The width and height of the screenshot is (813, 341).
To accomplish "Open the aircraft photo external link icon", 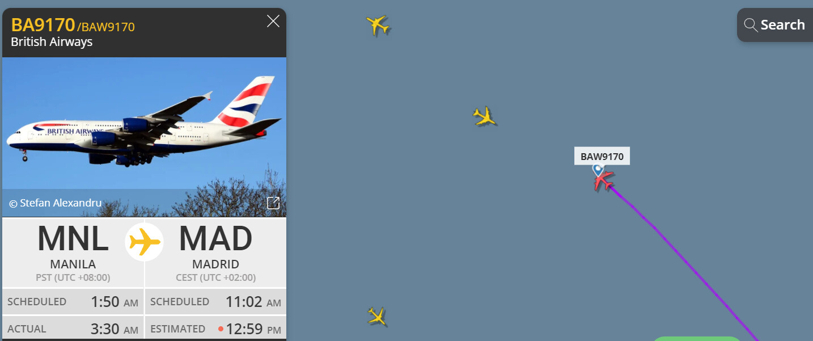I will tap(273, 203).
